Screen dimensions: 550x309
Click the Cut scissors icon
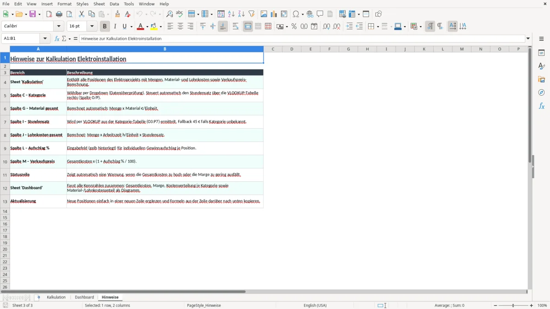(x=82, y=14)
